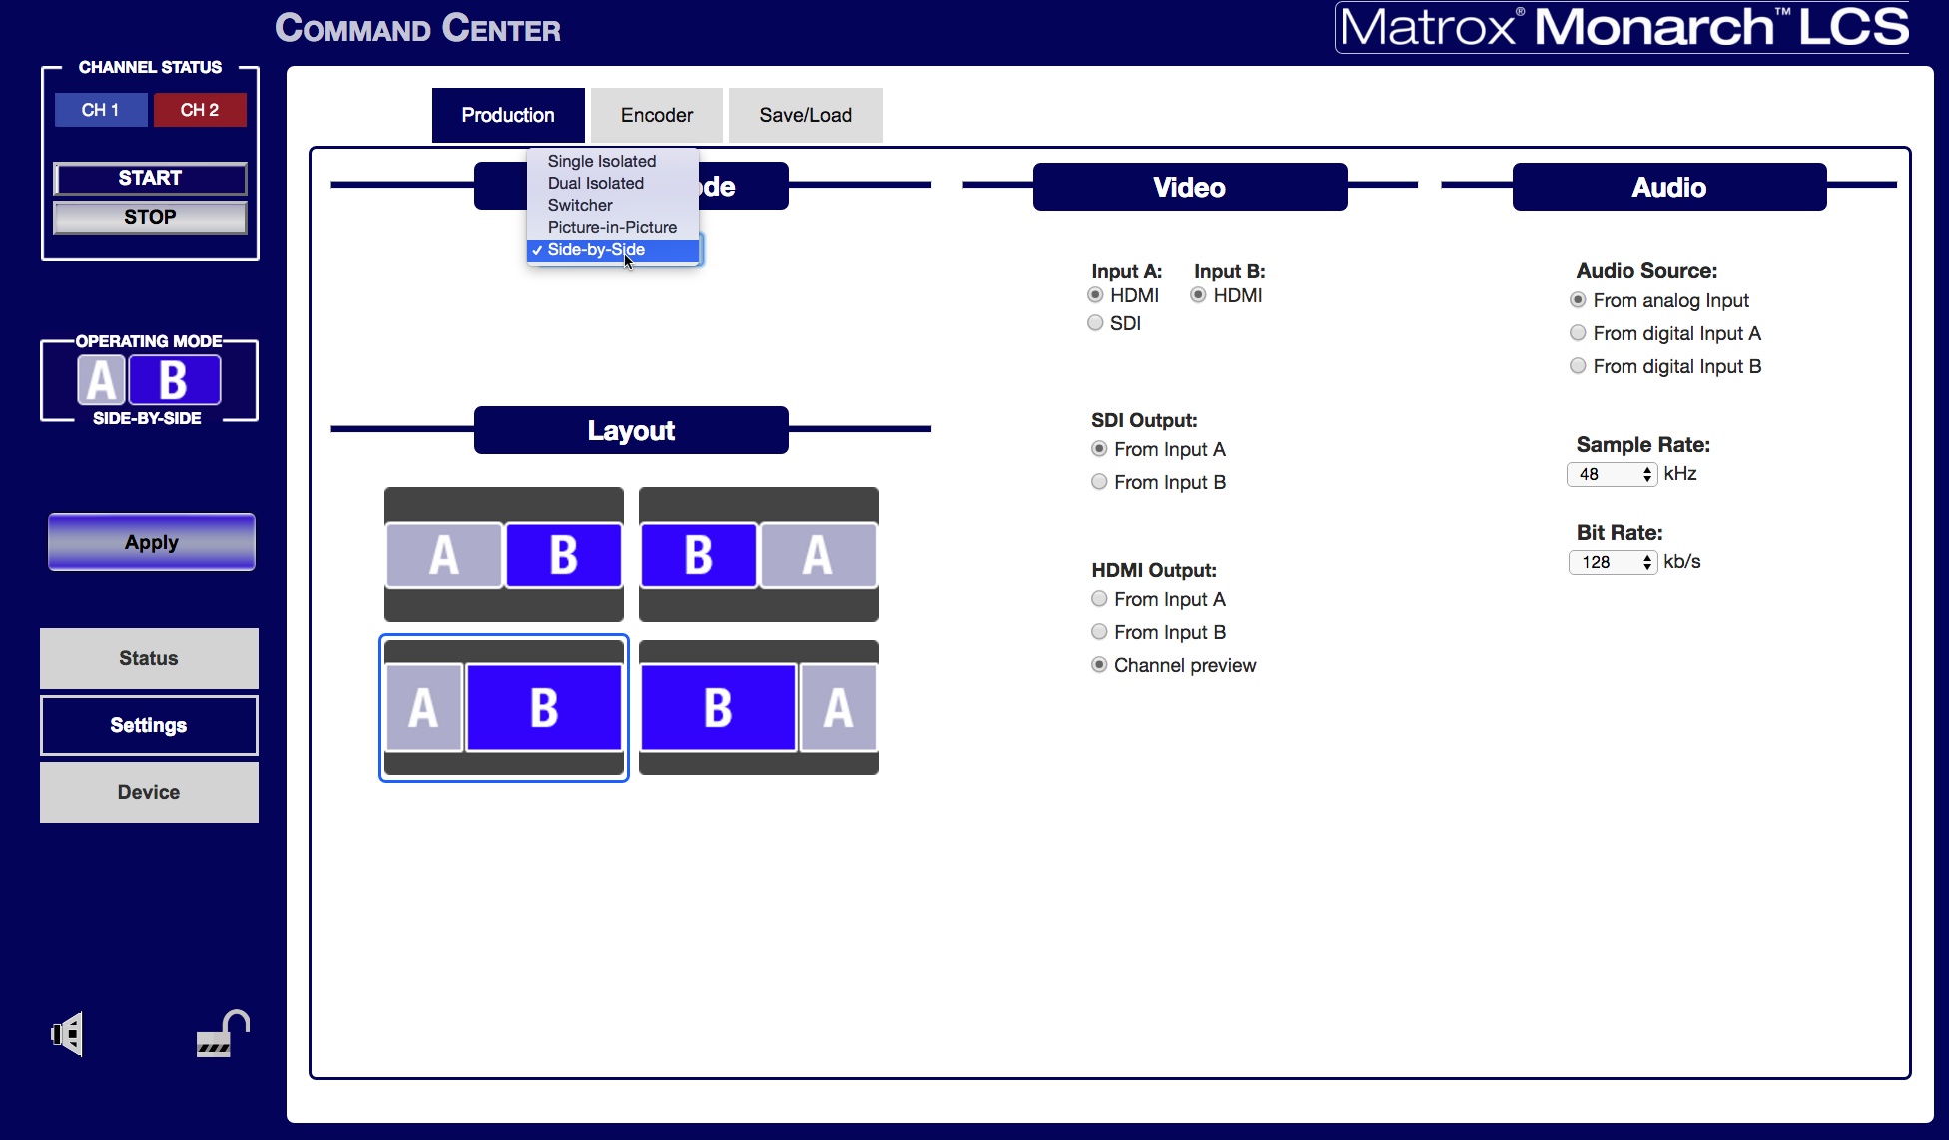Choose Switcher from the mode list
The image size is (1949, 1140).
[613, 205]
